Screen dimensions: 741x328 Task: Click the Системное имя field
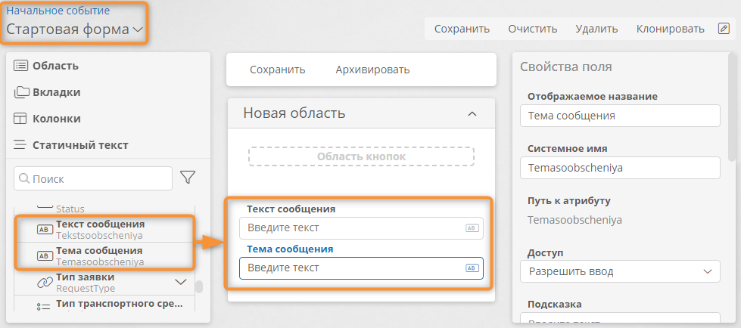tap(620, 168)
